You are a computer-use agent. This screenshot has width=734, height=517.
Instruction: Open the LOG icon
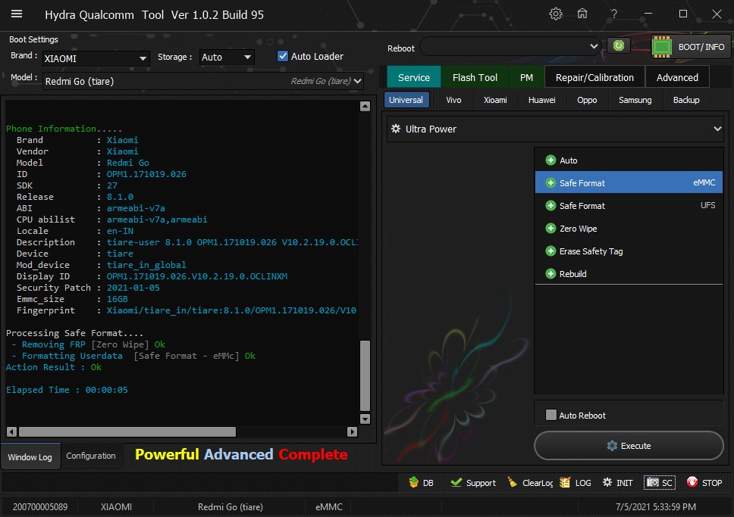pos(565,482)
